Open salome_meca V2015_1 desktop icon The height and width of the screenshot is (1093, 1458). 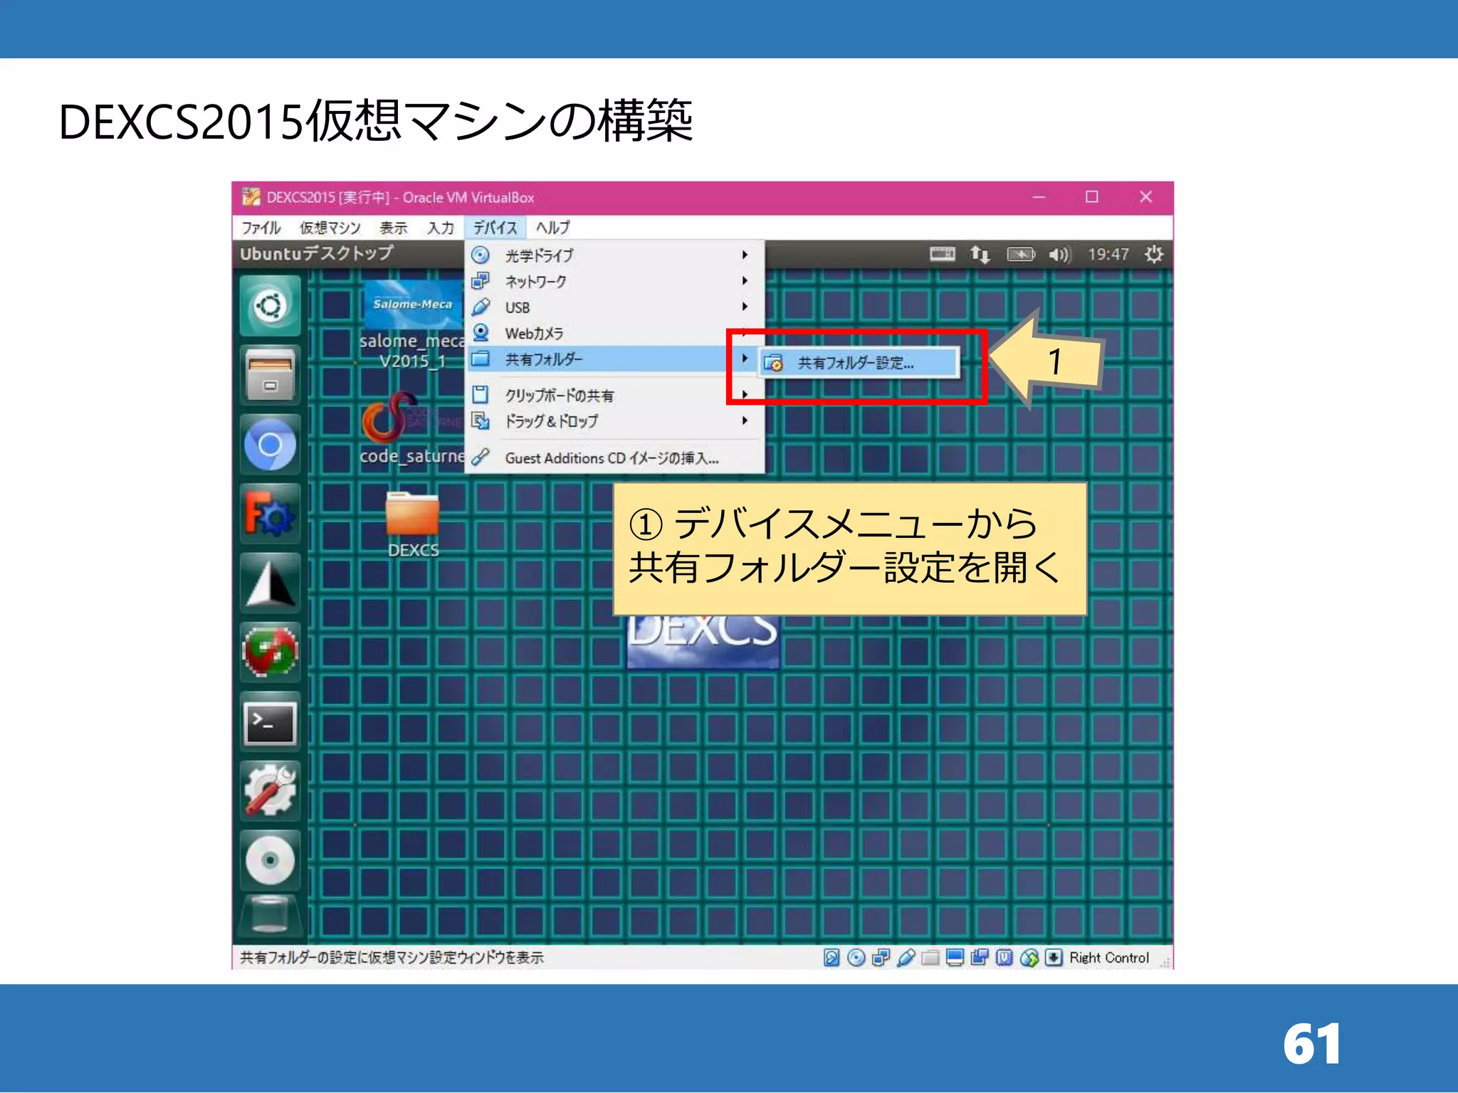click(x=412, y=325)
